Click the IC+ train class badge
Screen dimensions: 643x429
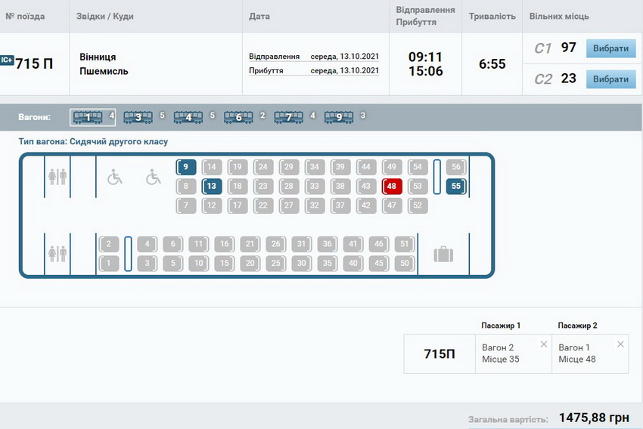[x=7, y=60]
